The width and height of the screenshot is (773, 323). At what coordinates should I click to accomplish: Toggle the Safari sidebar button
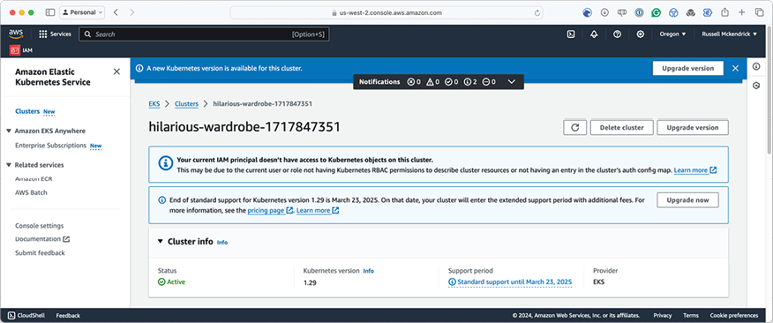(49, 12)
